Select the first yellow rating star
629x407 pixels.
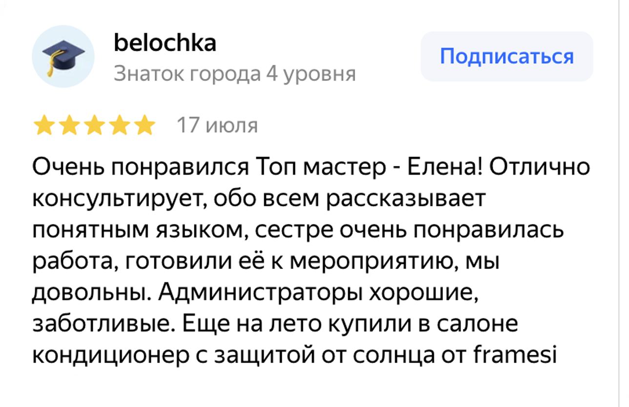coord(43,125)
